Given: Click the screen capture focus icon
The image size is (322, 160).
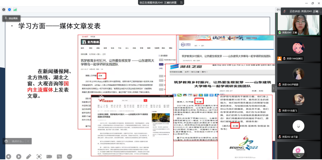Looking at the screenshot, I should click(x=39, y=157).
